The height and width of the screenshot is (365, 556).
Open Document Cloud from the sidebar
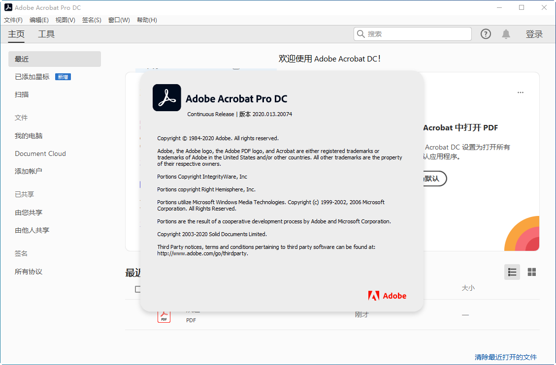click(40, 153)
